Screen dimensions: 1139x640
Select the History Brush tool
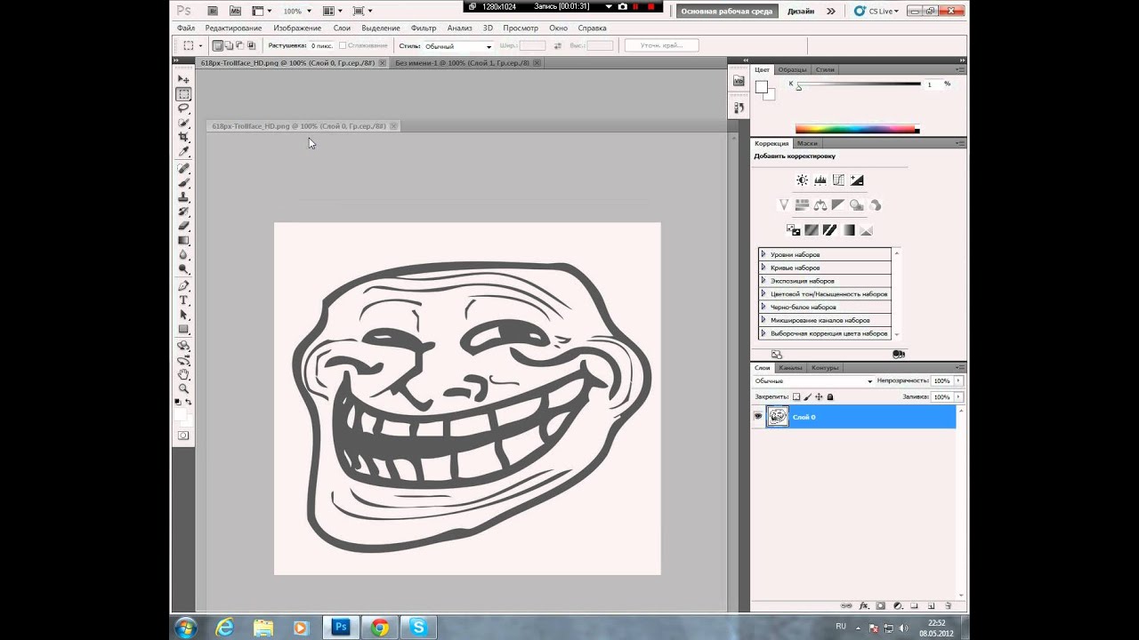coord(183,212)
